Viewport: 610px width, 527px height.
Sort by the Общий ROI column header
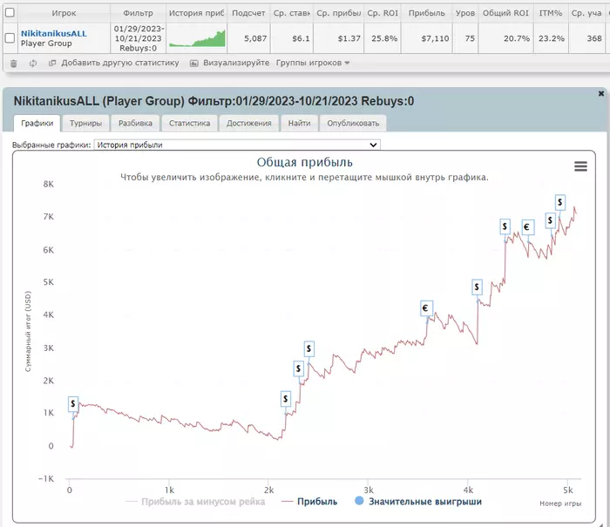click(505, 13)
